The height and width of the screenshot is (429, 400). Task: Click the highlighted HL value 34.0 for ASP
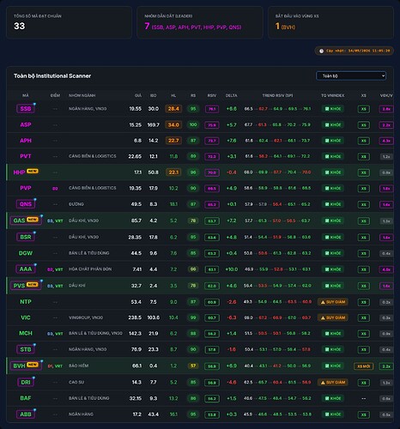pos(173,124)
